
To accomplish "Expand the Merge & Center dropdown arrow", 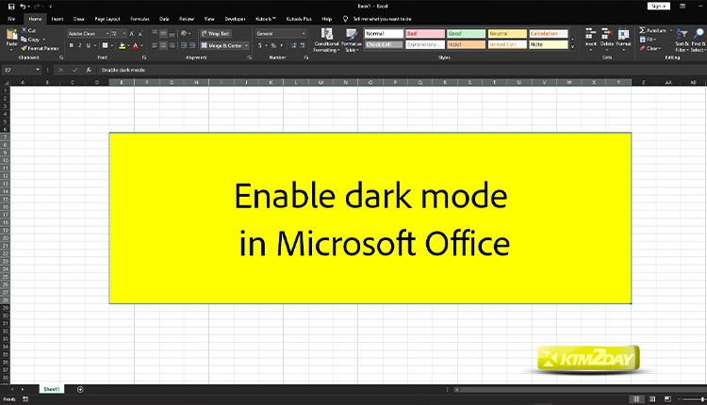I will point(247,45).
